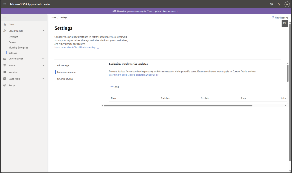Select the Exclude groups tab

click(65, 78)
